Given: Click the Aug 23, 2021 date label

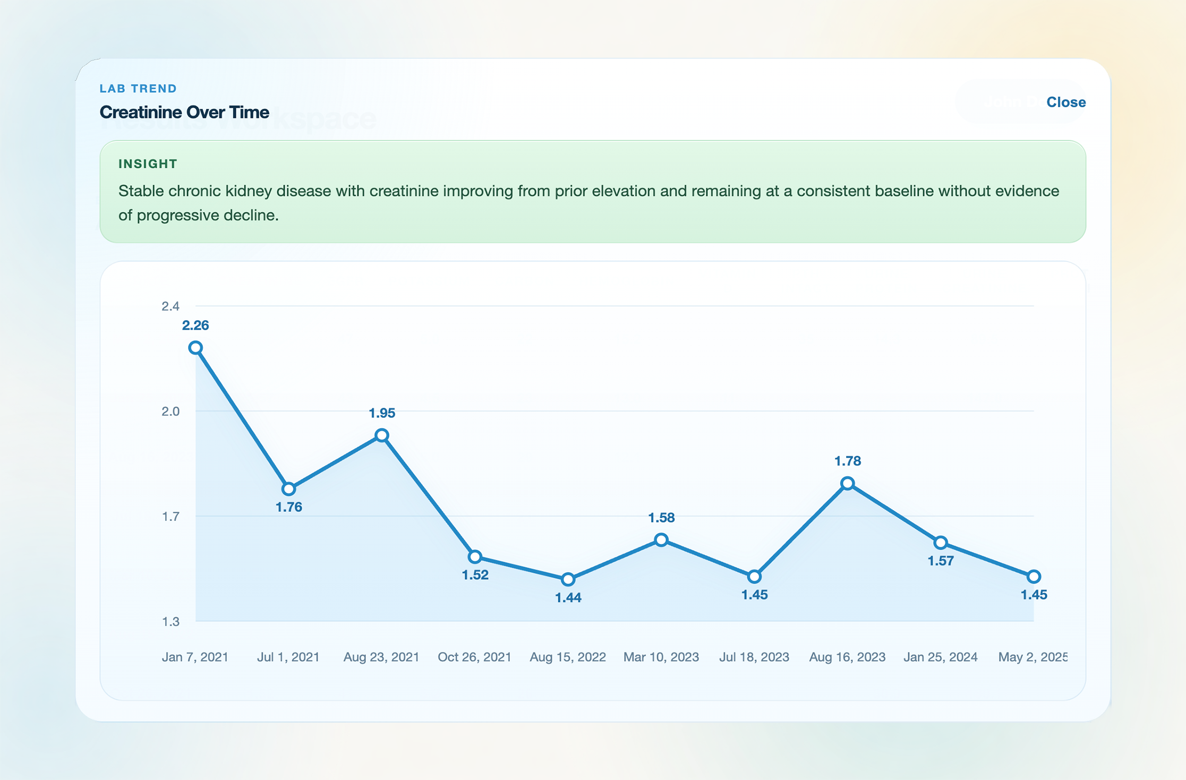Looking at the screenshot, I should (381, 657).
